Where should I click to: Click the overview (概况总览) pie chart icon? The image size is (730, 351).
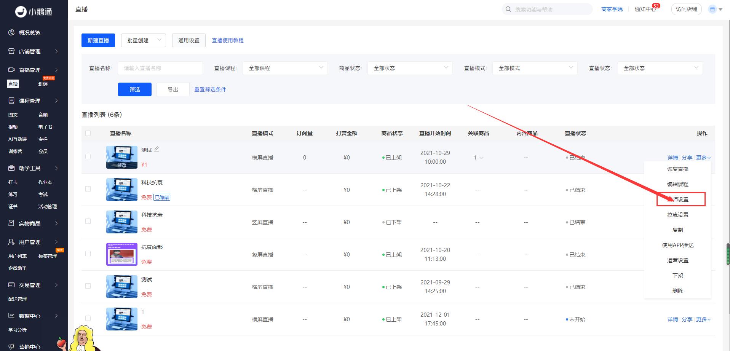click(11, 33)
